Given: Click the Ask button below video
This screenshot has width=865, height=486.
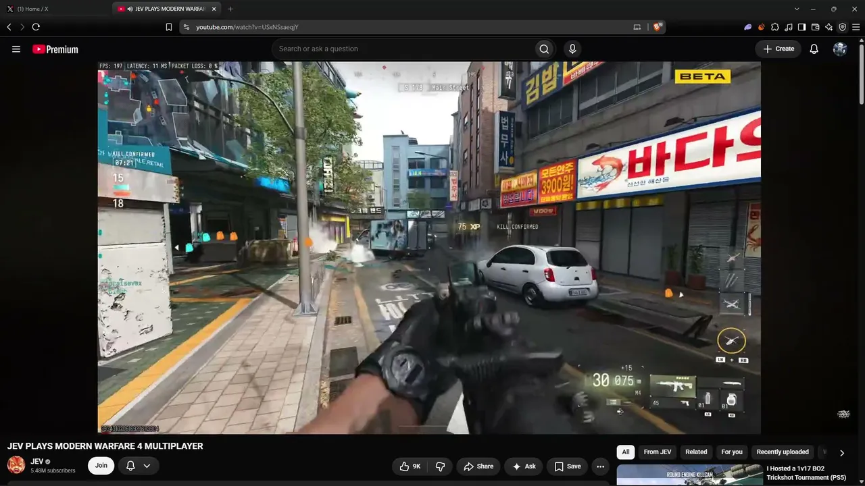Looking at the screenshot, I should (x=524, y=466).
